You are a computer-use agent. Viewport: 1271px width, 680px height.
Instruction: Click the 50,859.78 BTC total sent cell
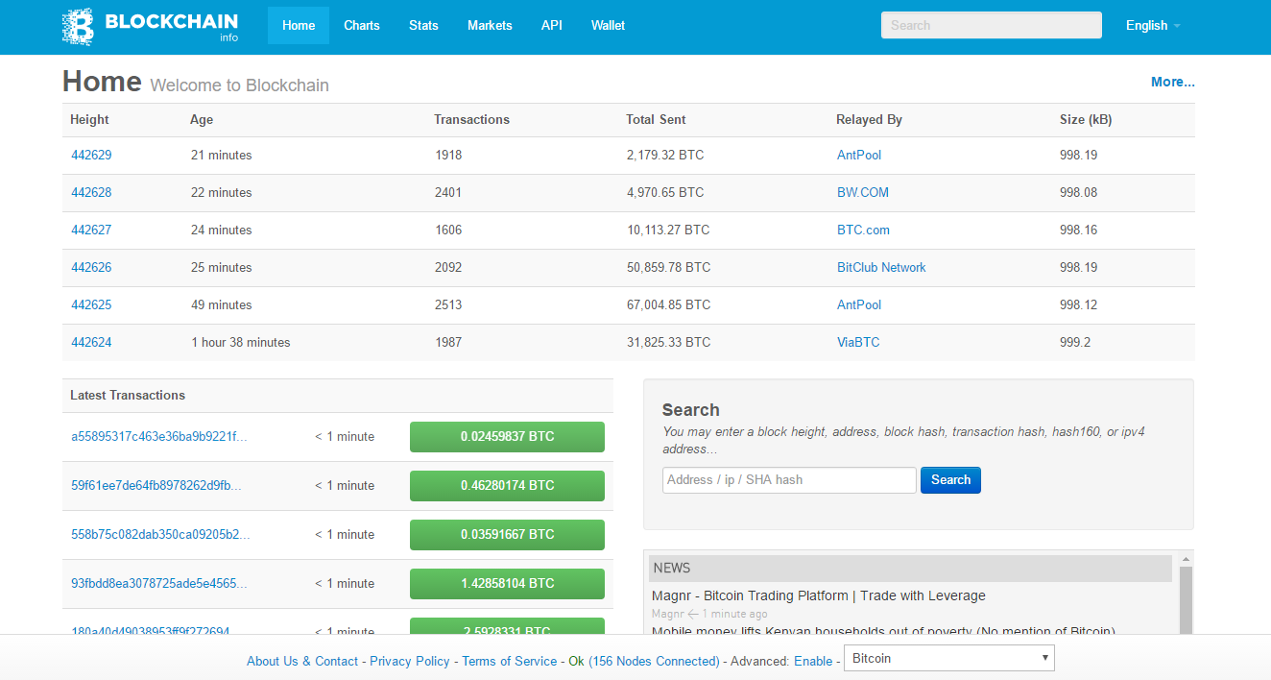coord(669,267)
